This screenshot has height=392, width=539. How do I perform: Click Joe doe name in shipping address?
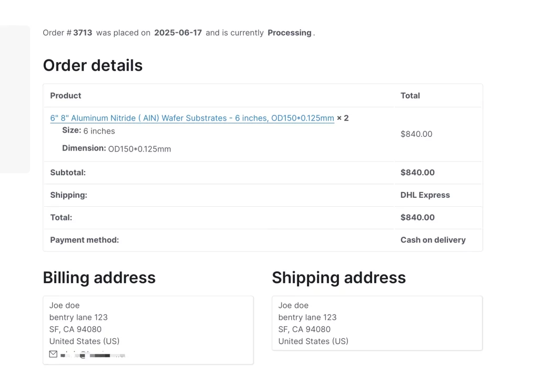click(x=293, y=305)
